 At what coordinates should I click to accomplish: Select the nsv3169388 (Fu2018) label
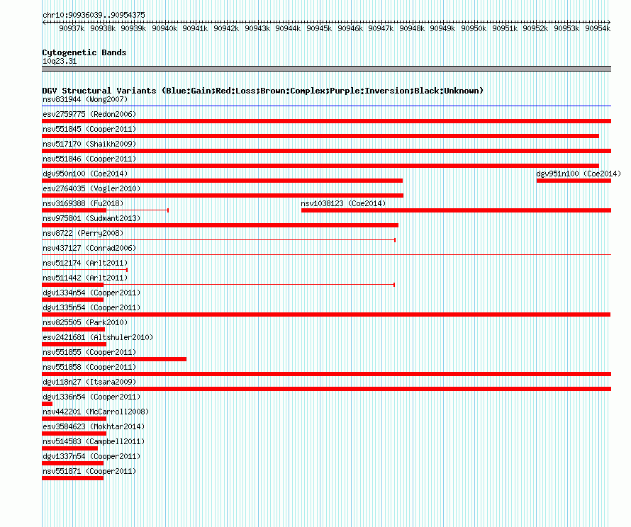tap(83, 203)
